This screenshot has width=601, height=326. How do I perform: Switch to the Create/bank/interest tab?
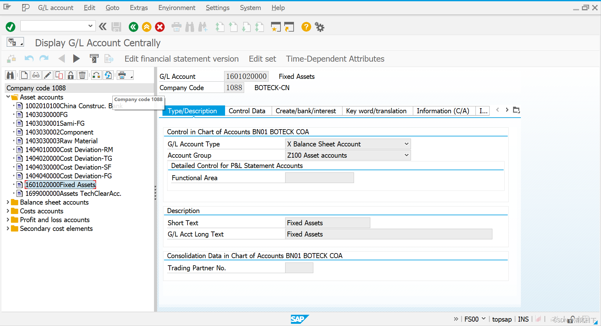tap(306, 111)
